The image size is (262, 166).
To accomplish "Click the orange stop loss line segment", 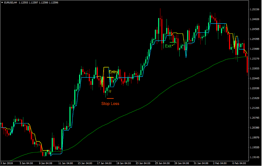I will coord(110,98).
